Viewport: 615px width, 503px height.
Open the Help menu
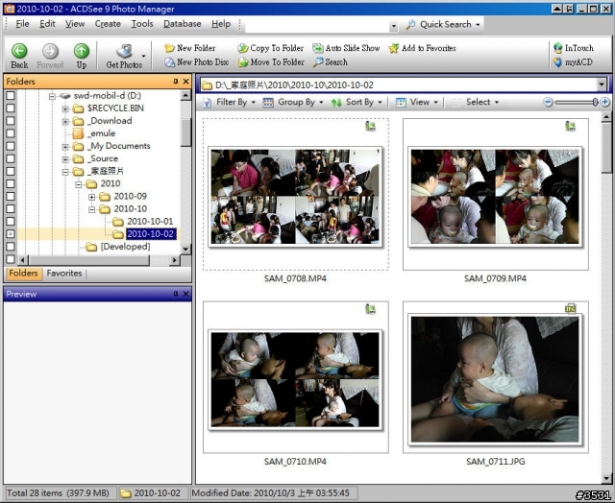click(x=221, y=24)
